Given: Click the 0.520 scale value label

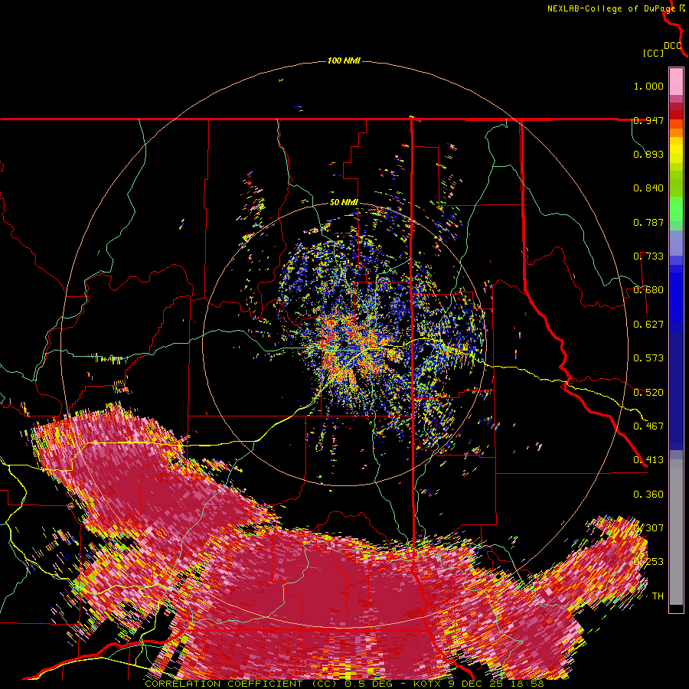Looking at the screenshot, I should click(648, 393).
